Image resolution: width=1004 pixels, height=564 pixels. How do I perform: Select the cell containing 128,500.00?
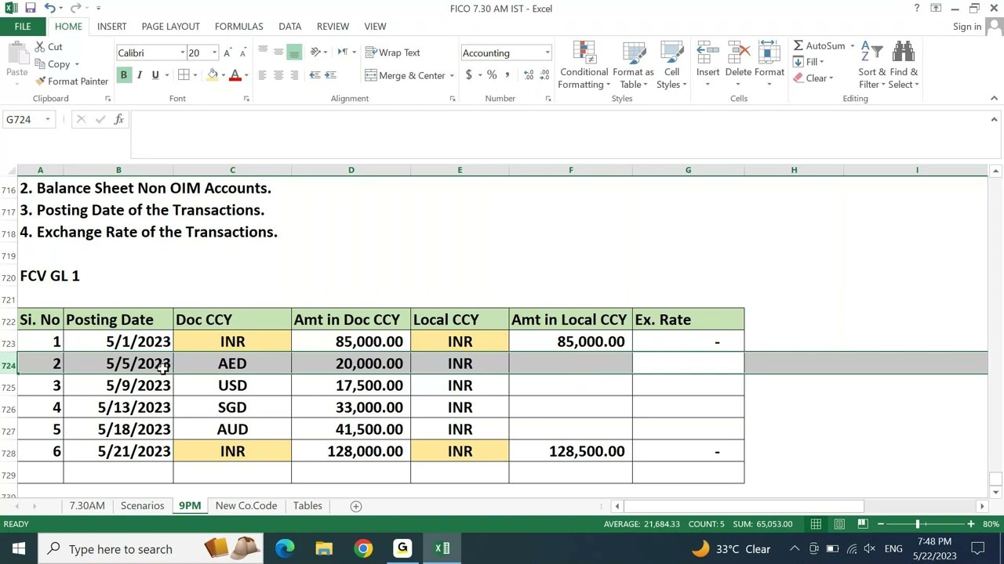570,451
